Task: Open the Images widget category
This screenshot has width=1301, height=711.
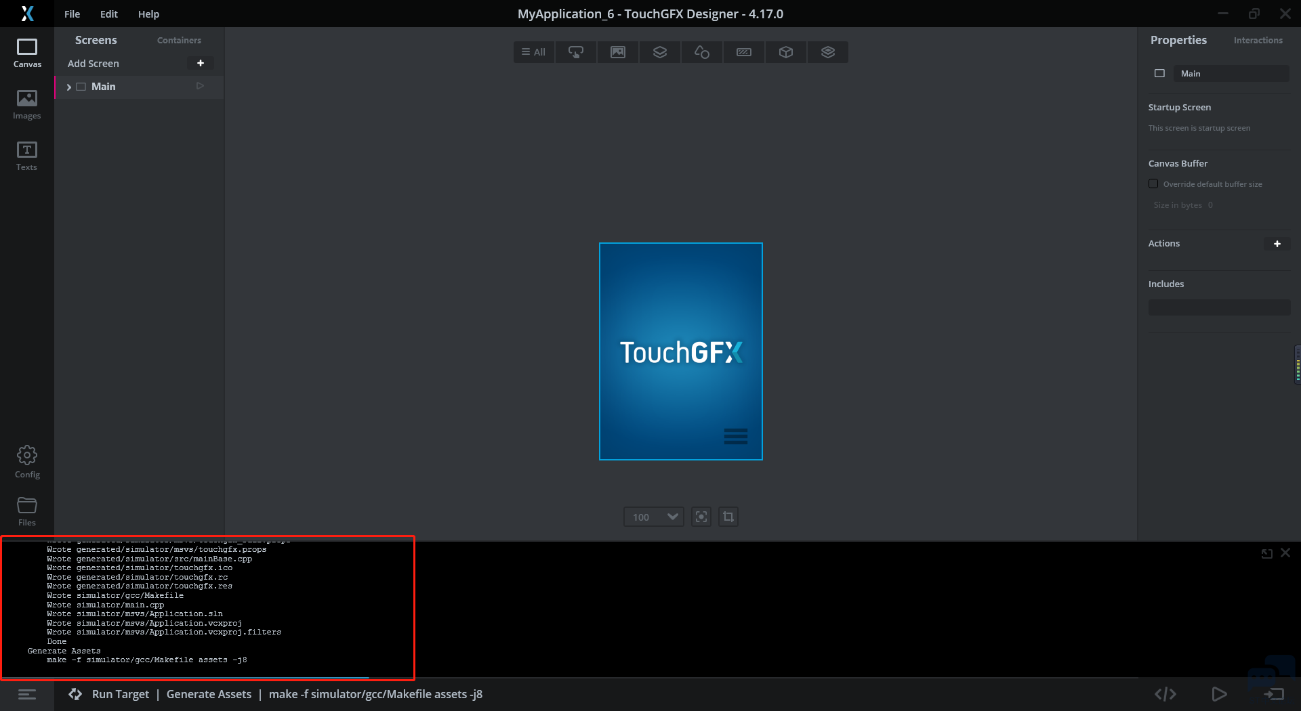Action: 618,52
